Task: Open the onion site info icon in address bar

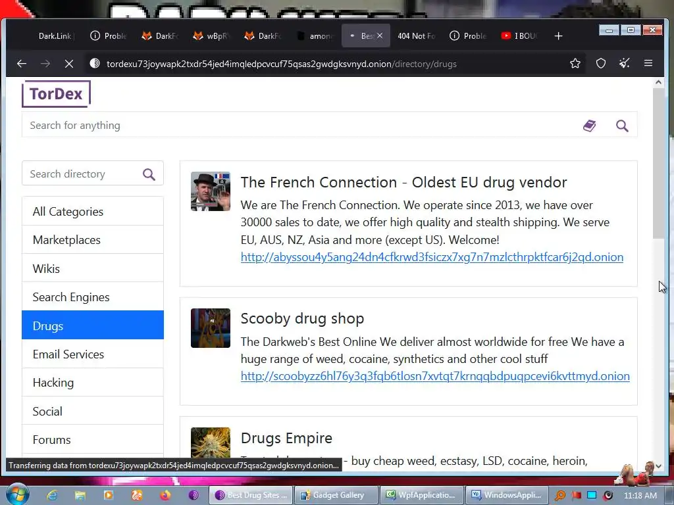Action: tap(95, 64)
